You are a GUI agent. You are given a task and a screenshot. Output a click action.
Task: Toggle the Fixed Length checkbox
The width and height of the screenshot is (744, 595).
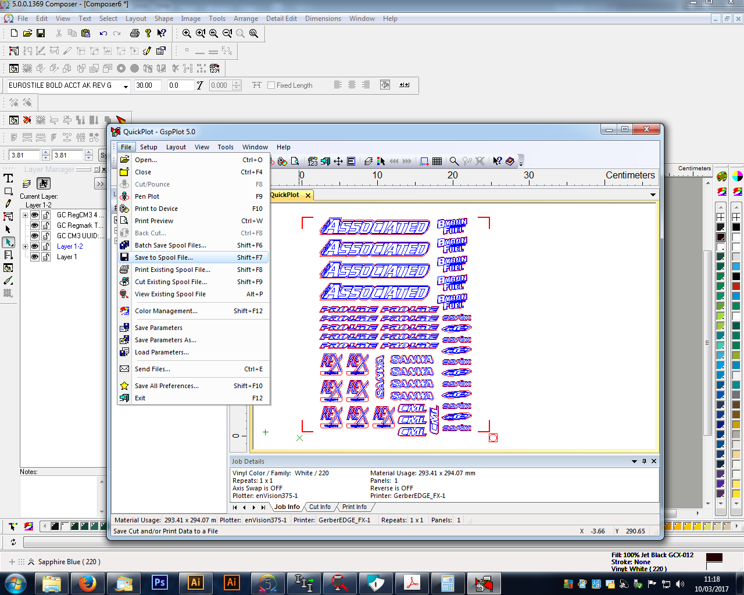point(271,85)
